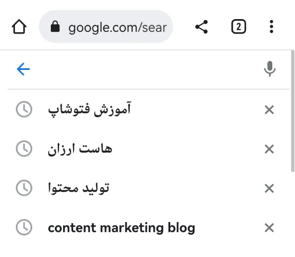Click the google.com/sear address bar
This screenshot has height=257, width=295.
106,26
